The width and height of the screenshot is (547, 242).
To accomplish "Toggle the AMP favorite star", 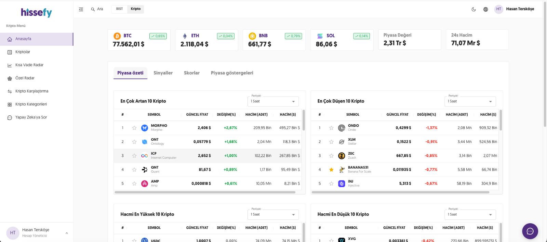I will [134, 184].
